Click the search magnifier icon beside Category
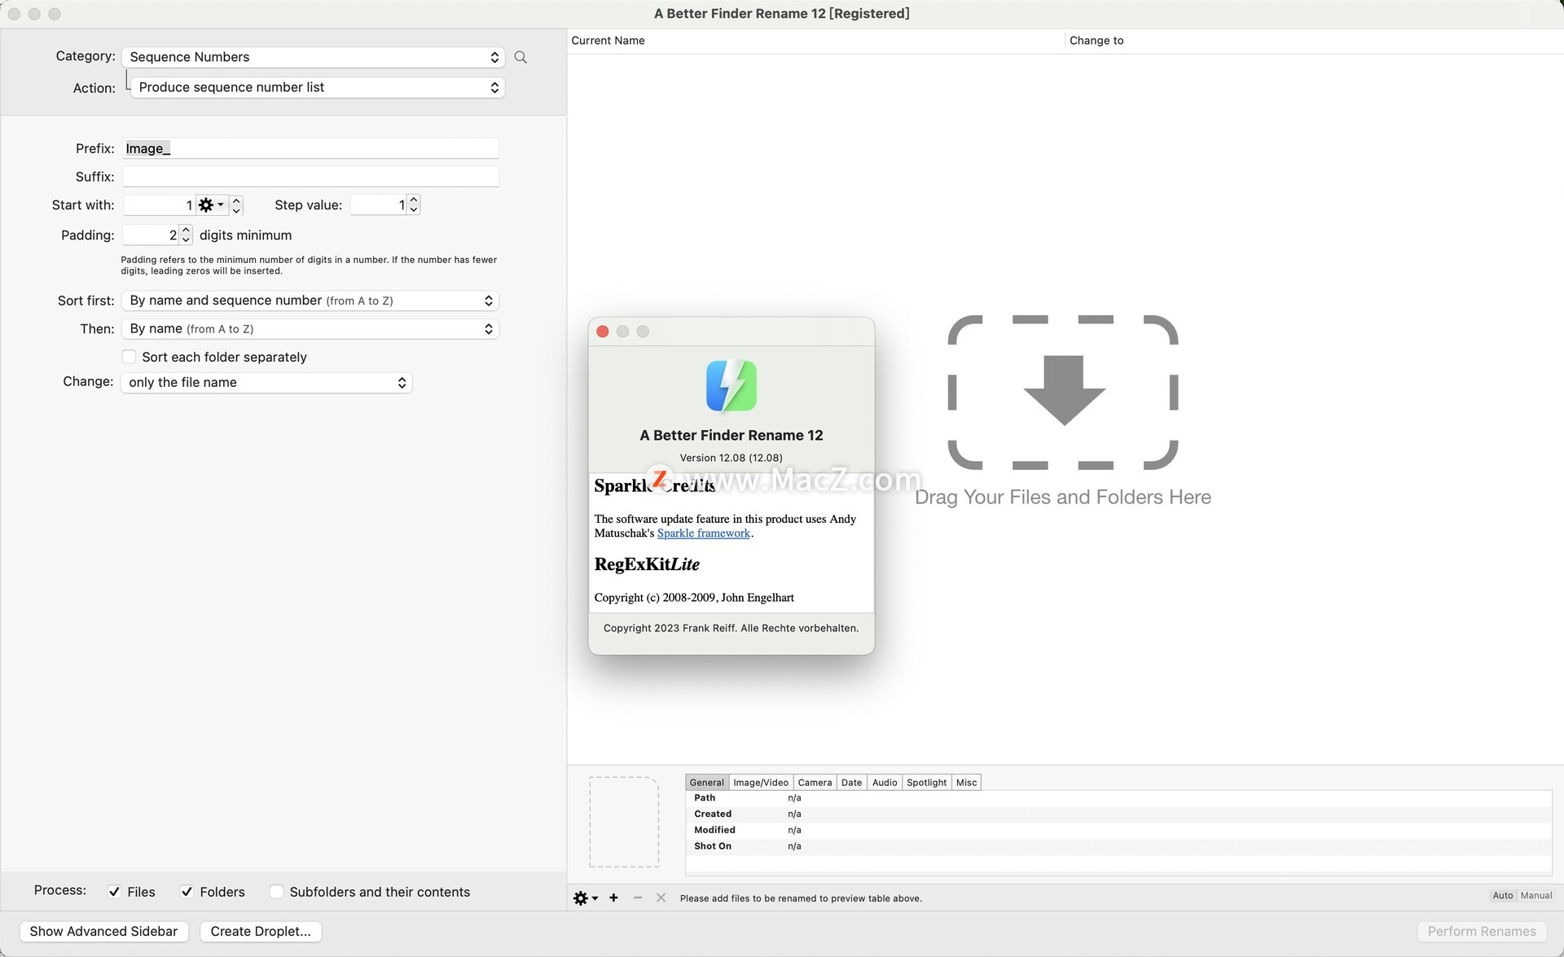This screenshot has width=1564, height=957. (521, 57)
